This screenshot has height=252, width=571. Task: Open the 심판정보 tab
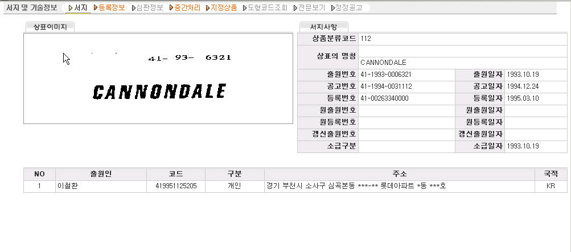[150, 7]
